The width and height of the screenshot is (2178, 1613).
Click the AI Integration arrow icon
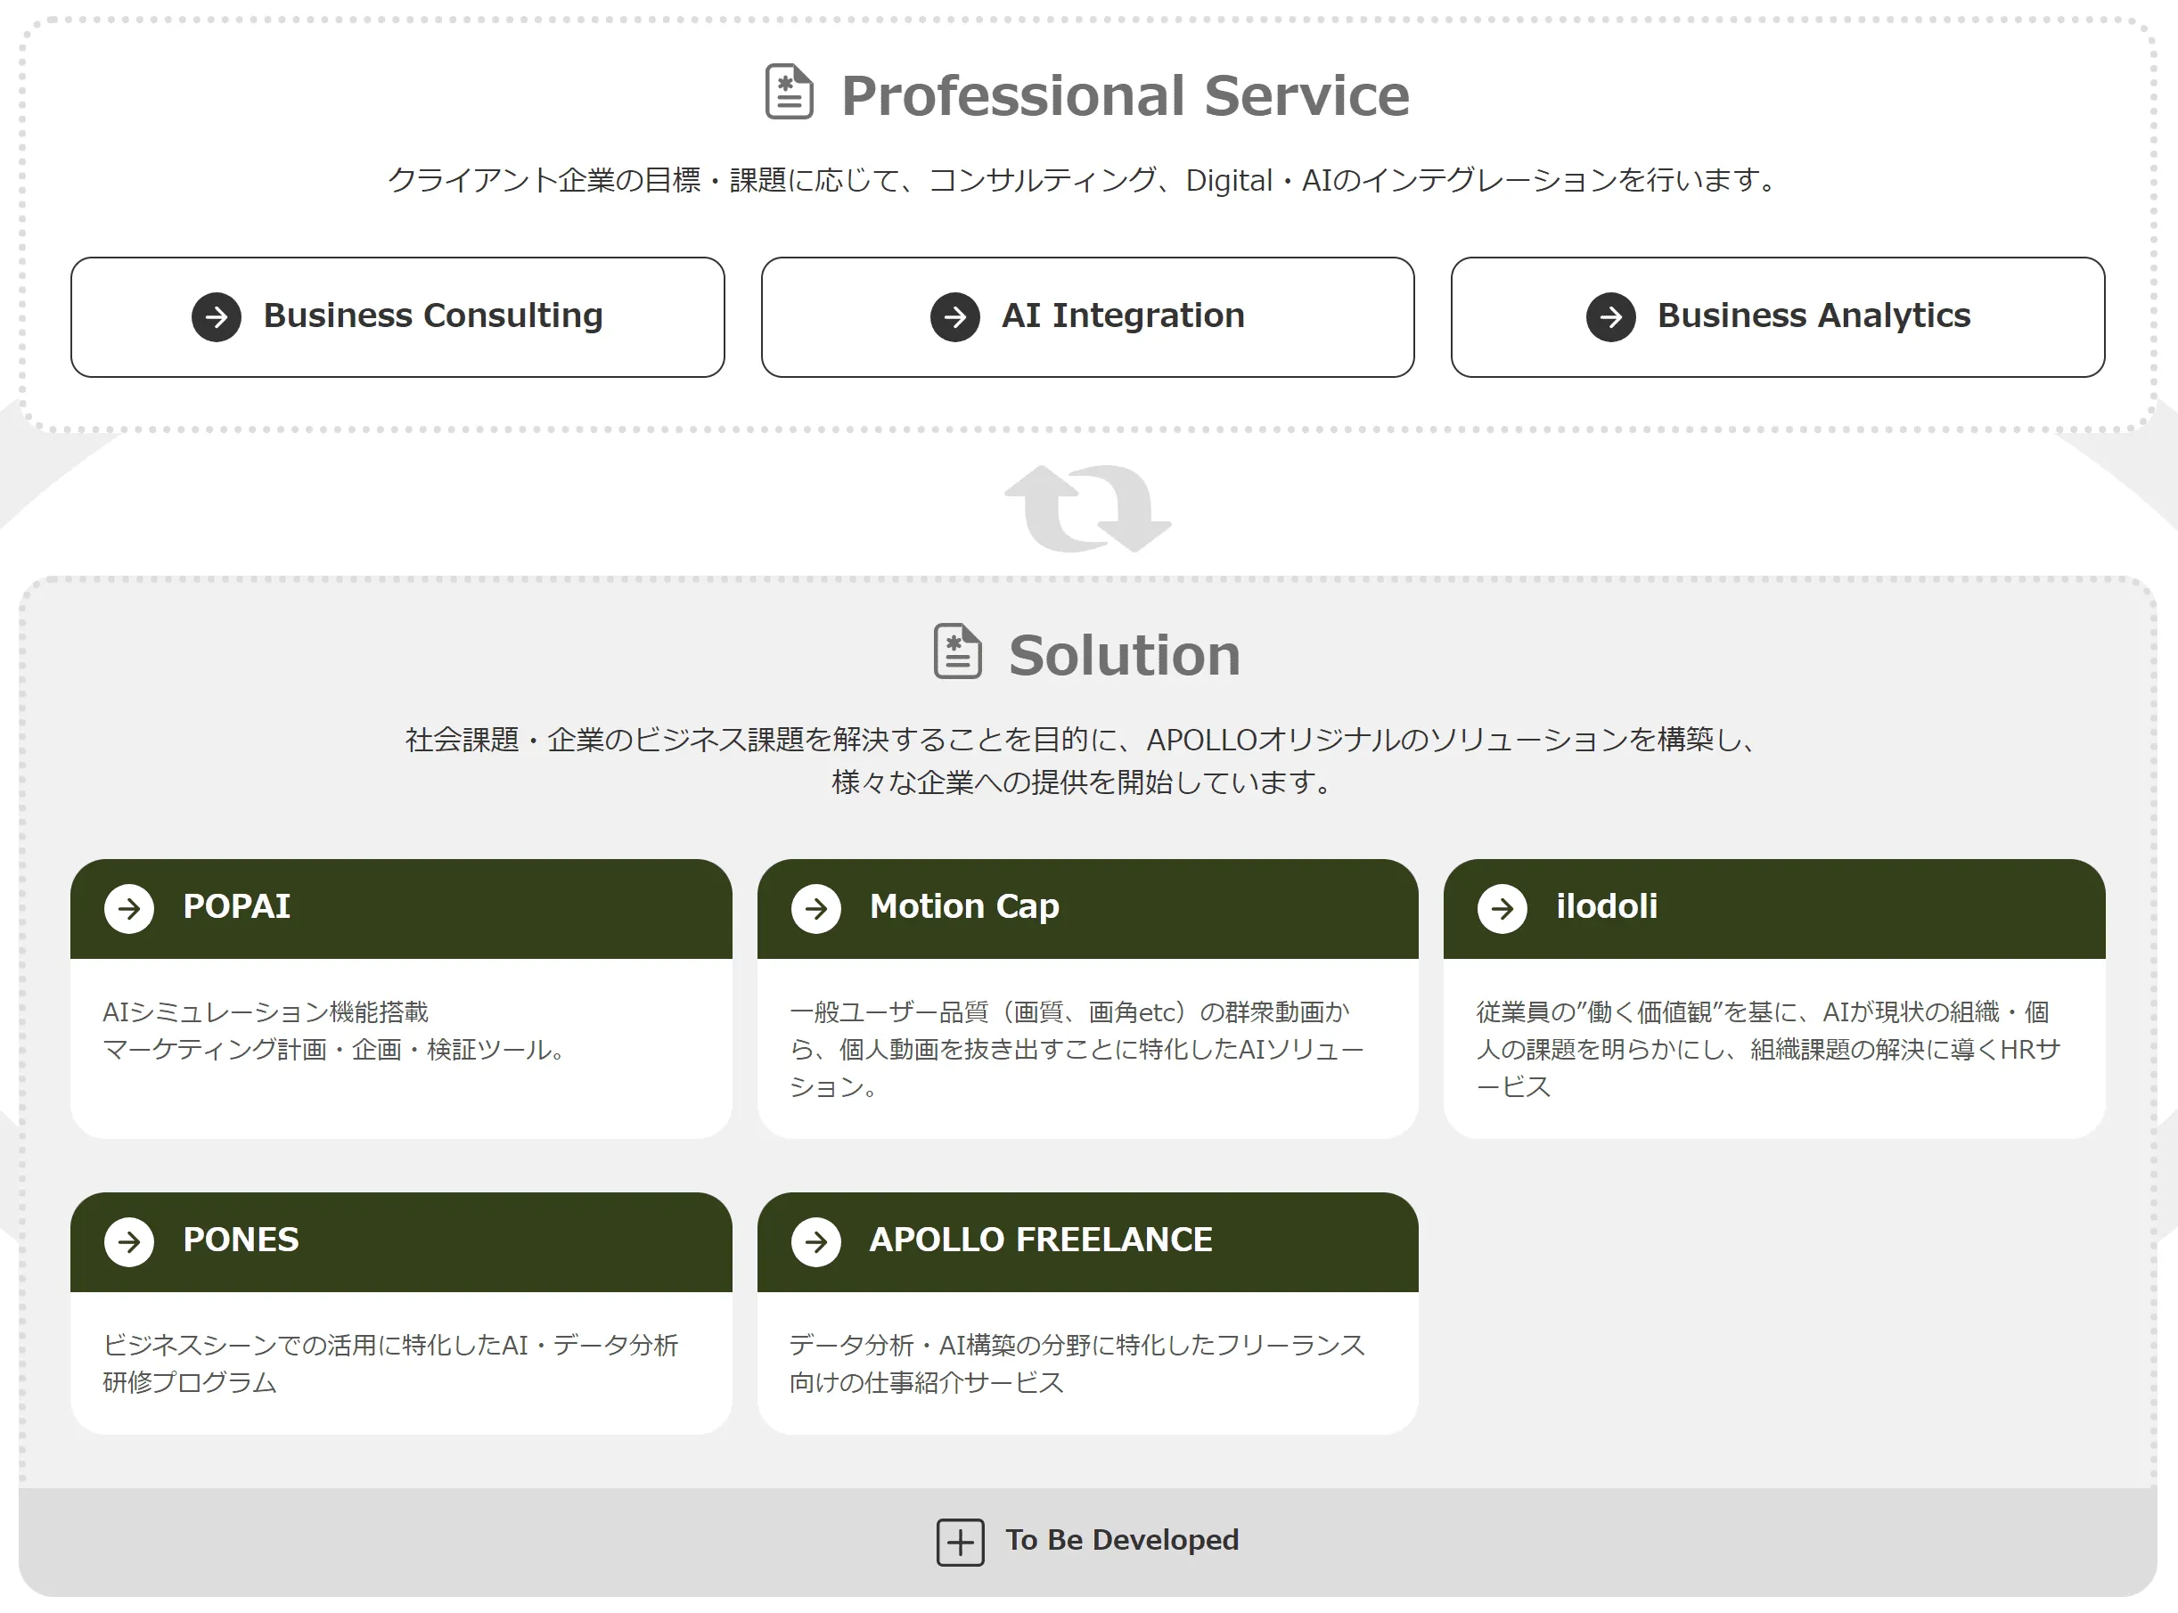[x=954, y=317]
